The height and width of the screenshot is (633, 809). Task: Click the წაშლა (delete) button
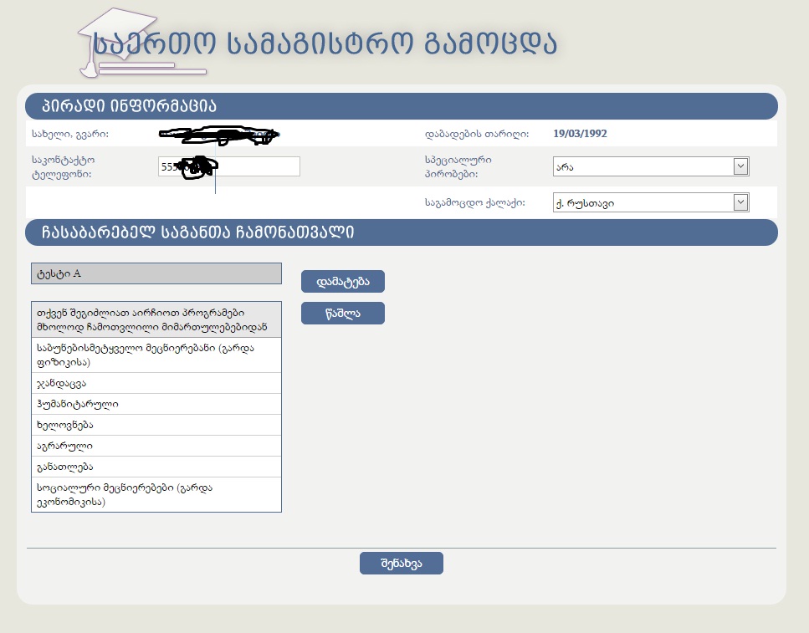coord(342,313)
